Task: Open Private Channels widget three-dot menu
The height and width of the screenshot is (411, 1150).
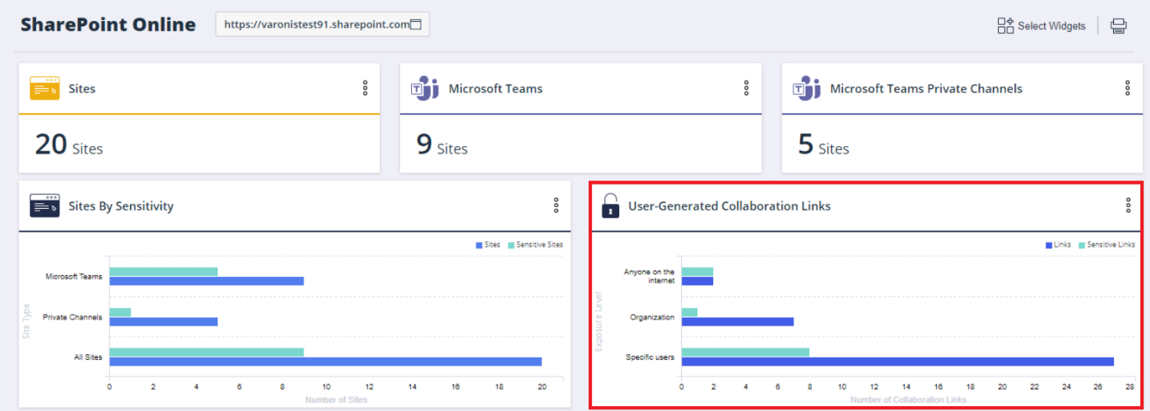Action: click(1128, 88)
